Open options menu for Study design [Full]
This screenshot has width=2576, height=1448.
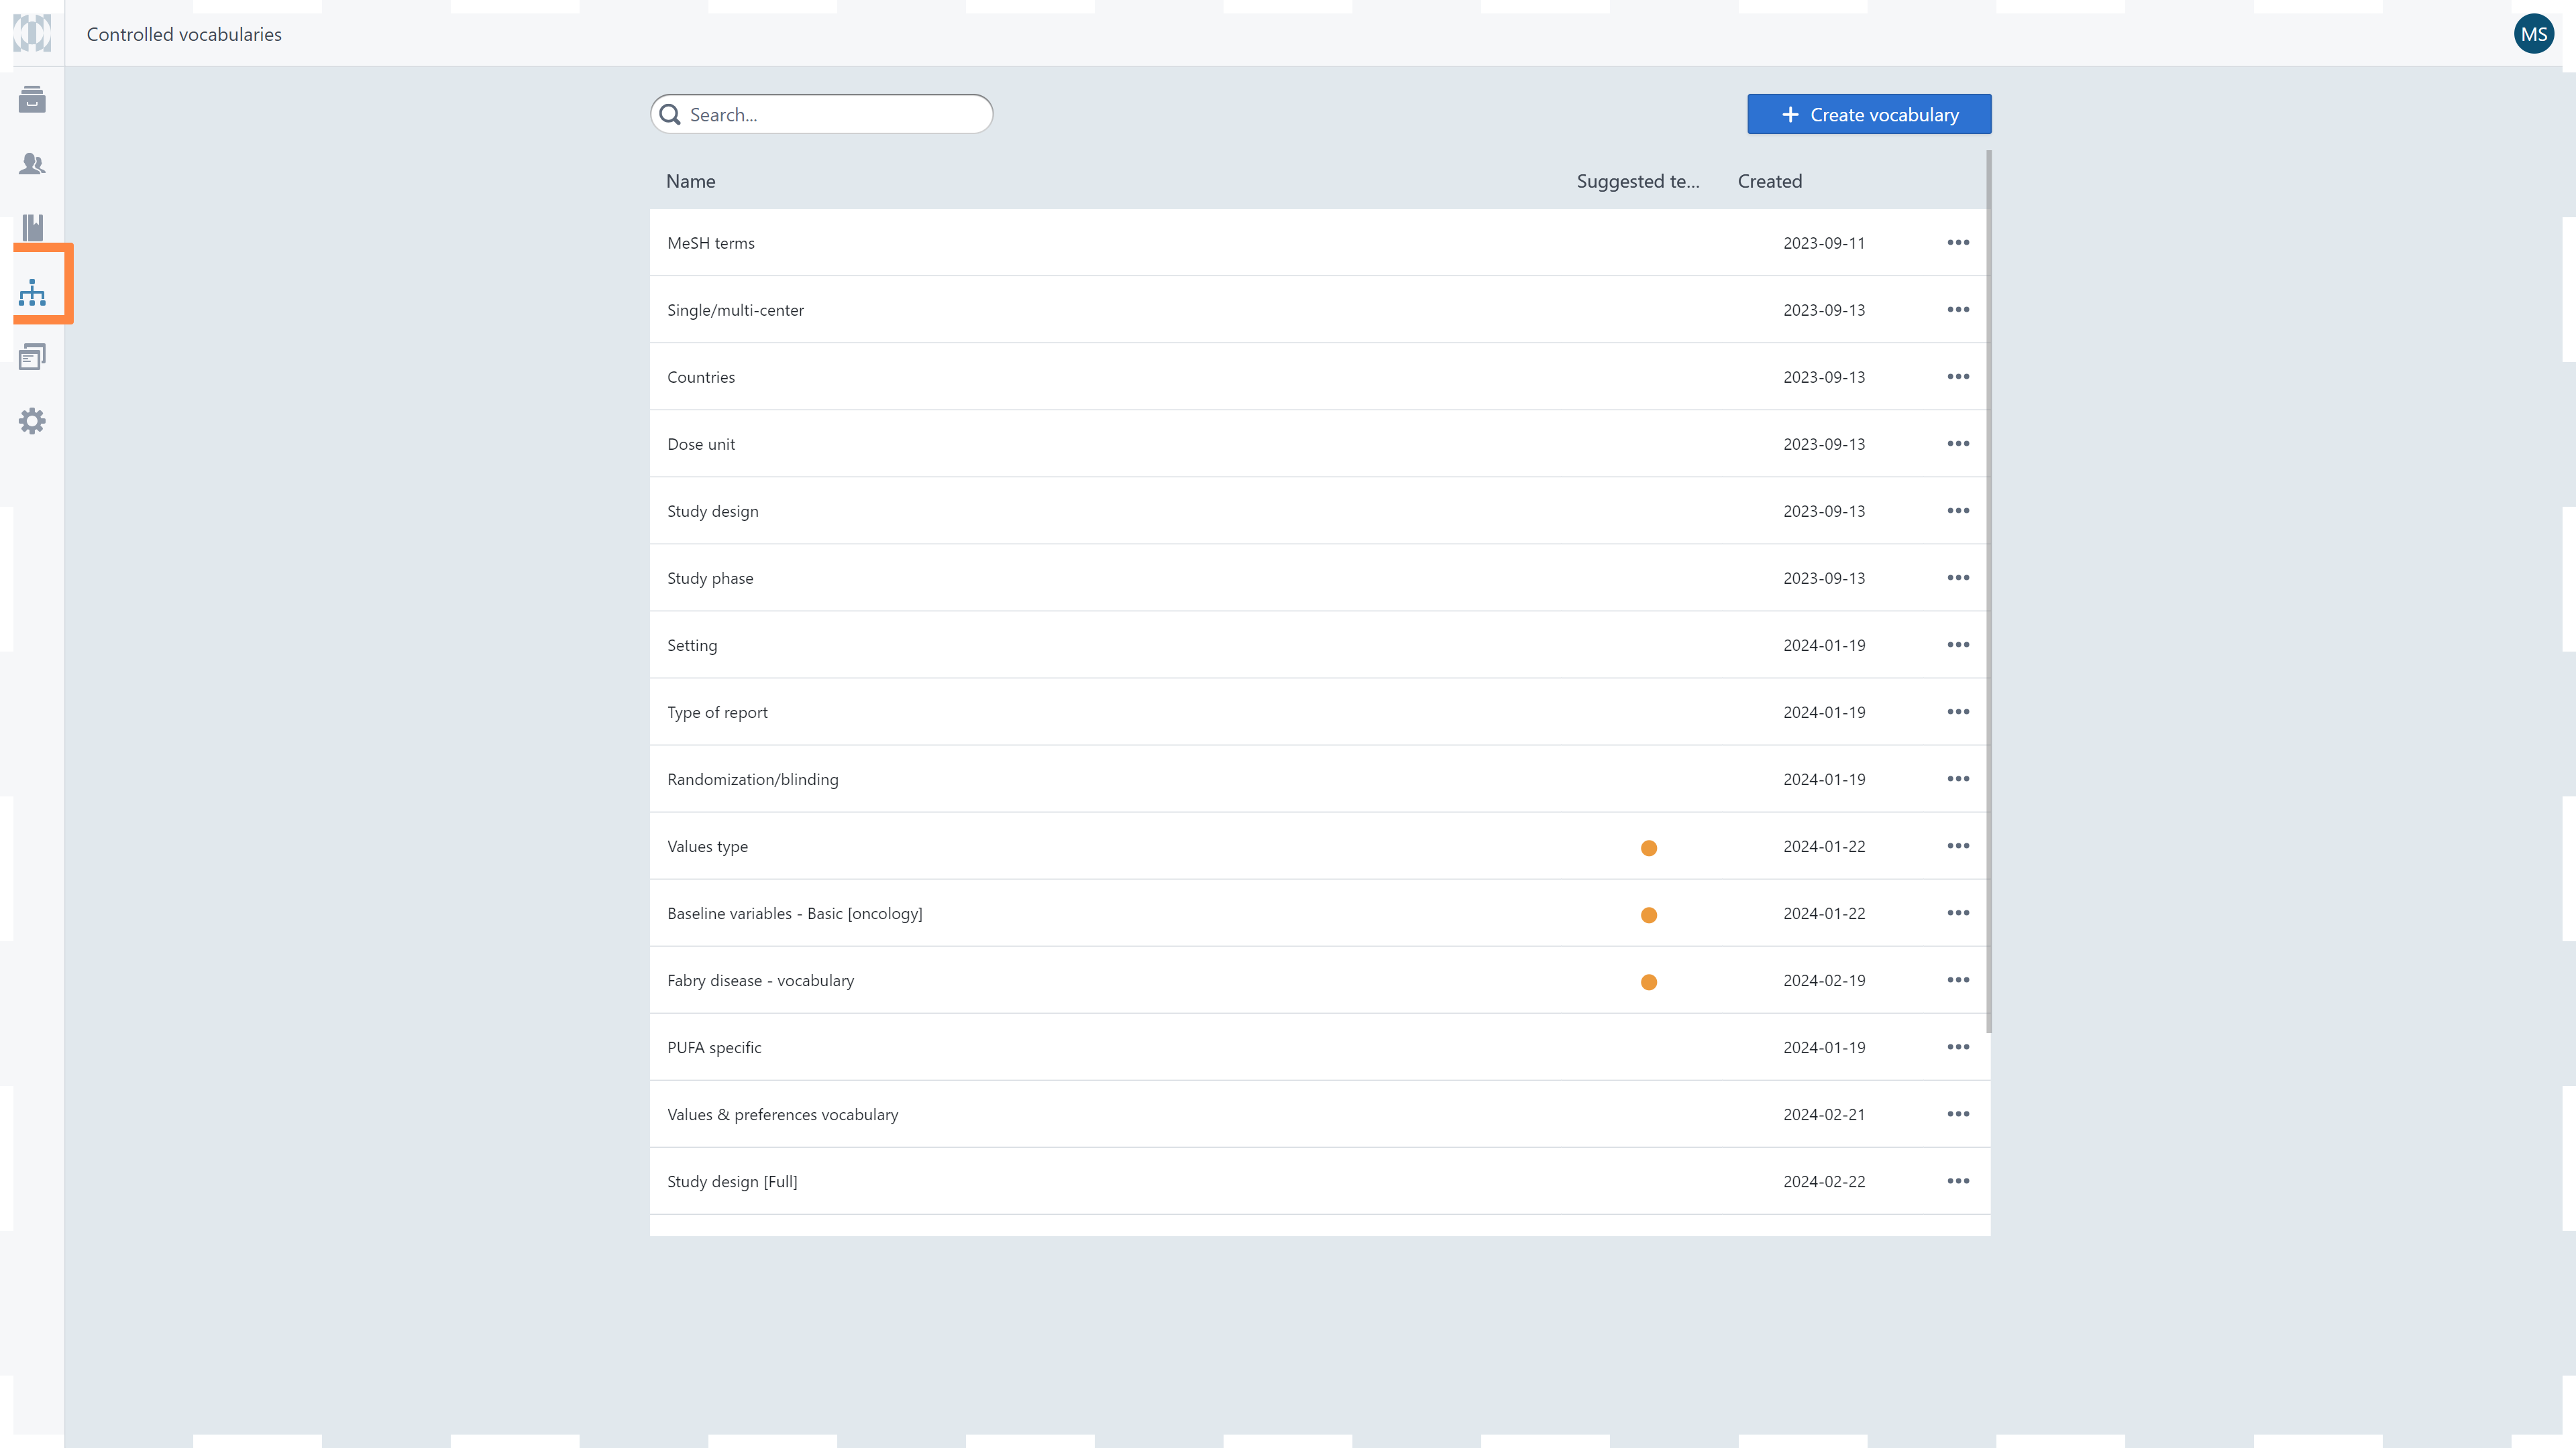(x=1957, y=1181)
